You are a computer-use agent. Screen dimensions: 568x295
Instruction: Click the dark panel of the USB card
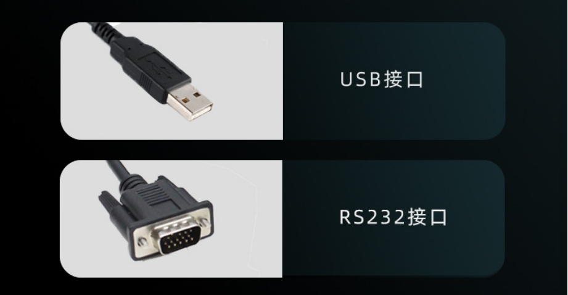[x=394, y=81]
